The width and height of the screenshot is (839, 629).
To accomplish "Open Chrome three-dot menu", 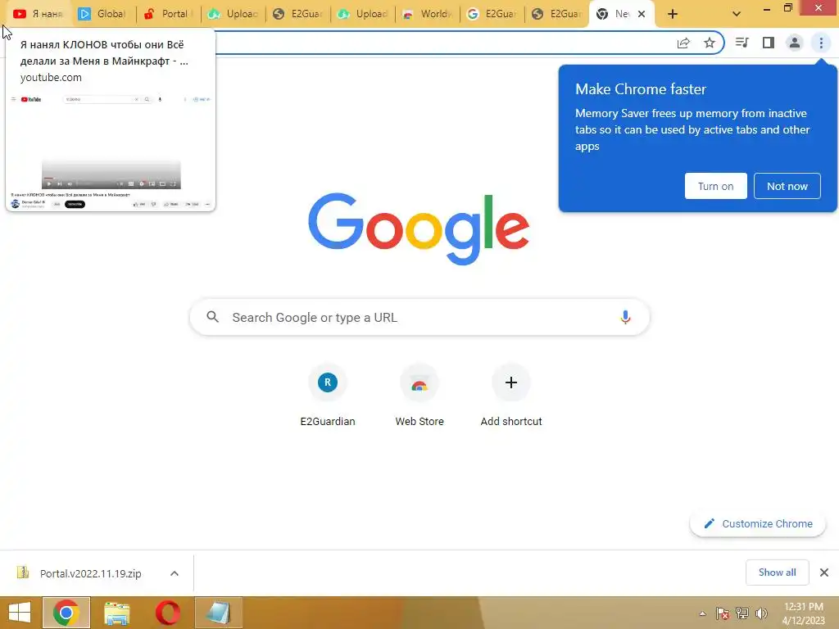I will [x=821, y=43].
